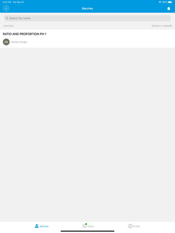Viewport: 175px width, 233px height.
Task: Open the Ratio and Proportion PH 1 batch
Action: click(87, 39)
